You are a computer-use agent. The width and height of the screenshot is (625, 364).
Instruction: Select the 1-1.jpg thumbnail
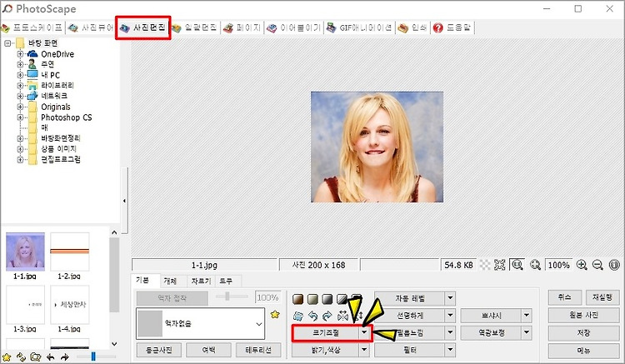pyautogui.click(x=25, y=252)
